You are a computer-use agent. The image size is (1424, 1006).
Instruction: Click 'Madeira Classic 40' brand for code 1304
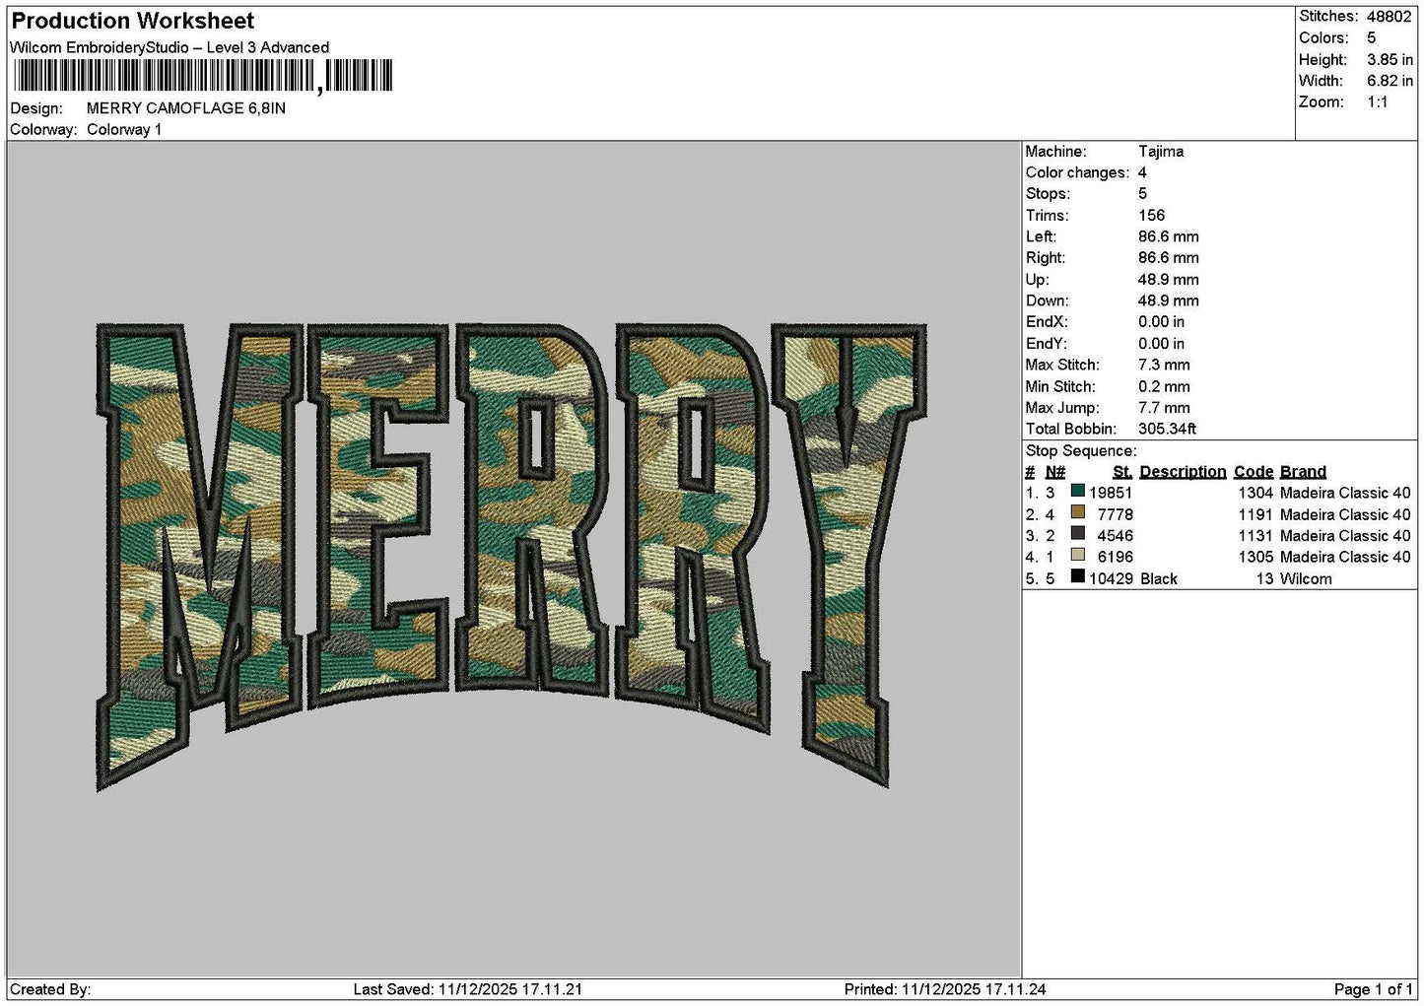click(x=1345, y=493)
